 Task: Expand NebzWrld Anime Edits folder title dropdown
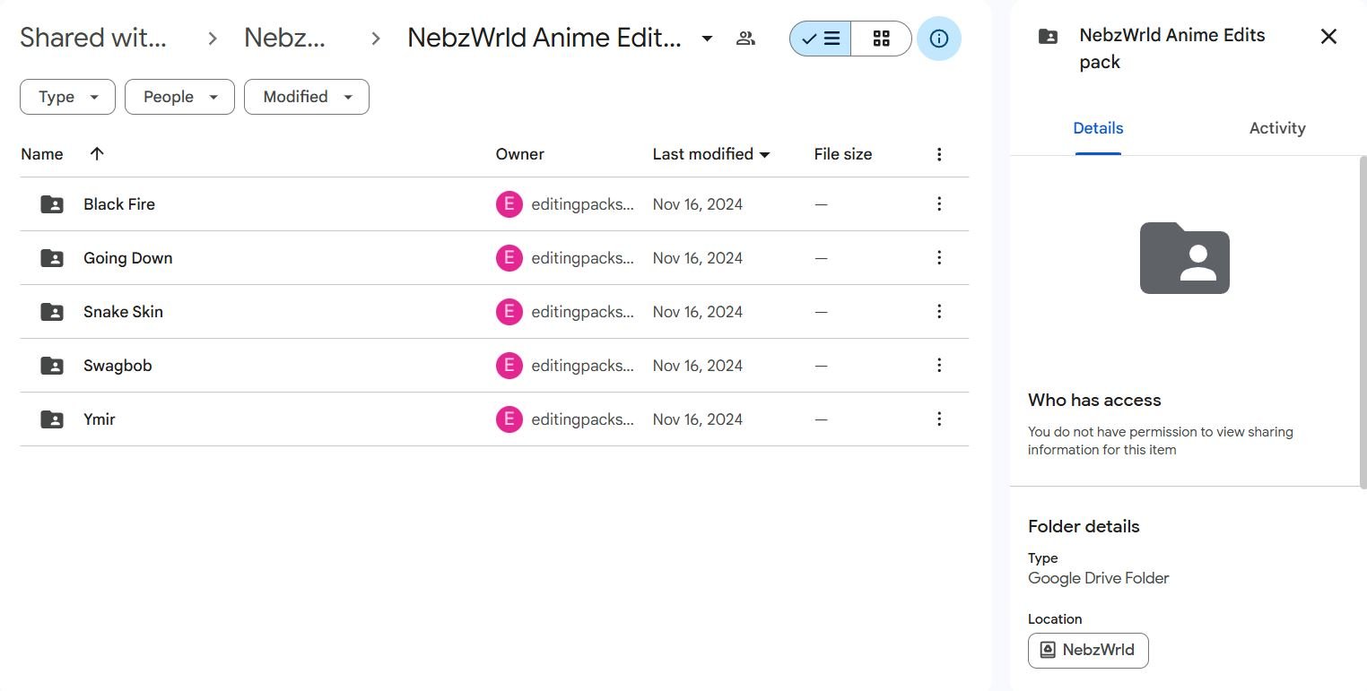tap(707, 39)
